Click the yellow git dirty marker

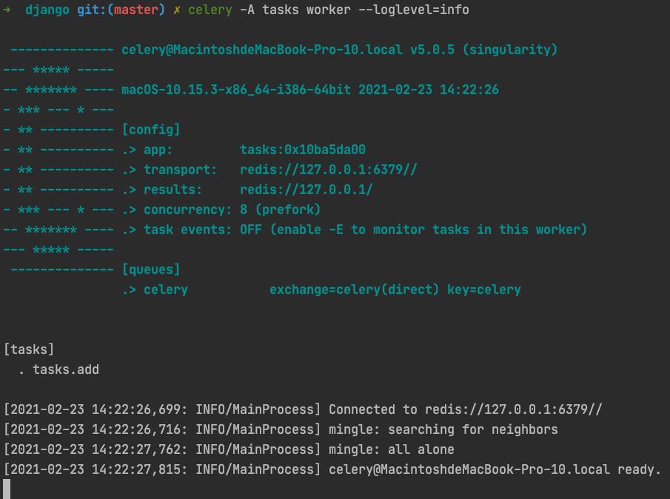(x=176, y=10)
